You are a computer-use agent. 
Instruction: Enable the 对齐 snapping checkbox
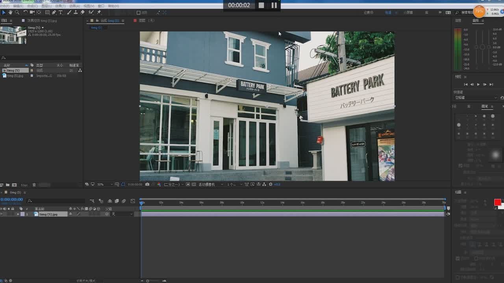point(139,13)
